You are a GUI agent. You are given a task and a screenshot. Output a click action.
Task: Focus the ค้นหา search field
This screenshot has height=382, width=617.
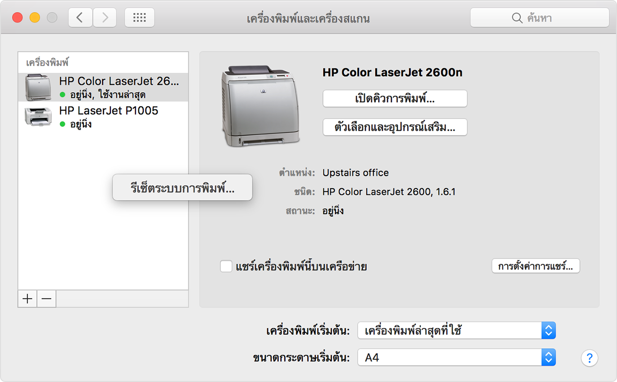click(540, 18)
